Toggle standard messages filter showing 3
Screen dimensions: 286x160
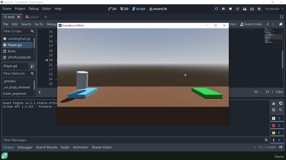click(277, 118)
